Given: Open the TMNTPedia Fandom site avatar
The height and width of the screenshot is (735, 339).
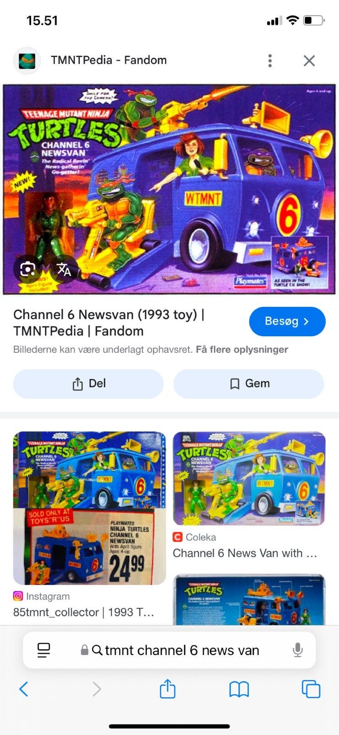Looking at the screenshot, I should click(x=27, y=60).
